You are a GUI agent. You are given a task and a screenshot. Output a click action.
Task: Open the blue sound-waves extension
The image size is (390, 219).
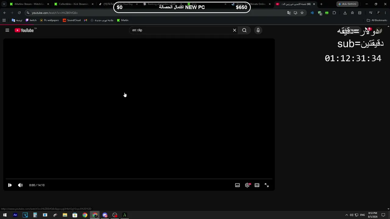click(x=312, y=13)
